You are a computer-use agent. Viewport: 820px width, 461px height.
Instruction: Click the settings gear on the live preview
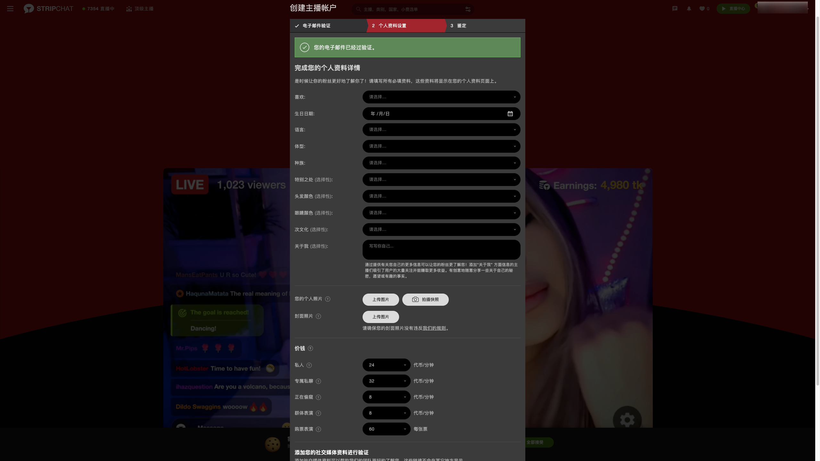[x=627, y=420]
